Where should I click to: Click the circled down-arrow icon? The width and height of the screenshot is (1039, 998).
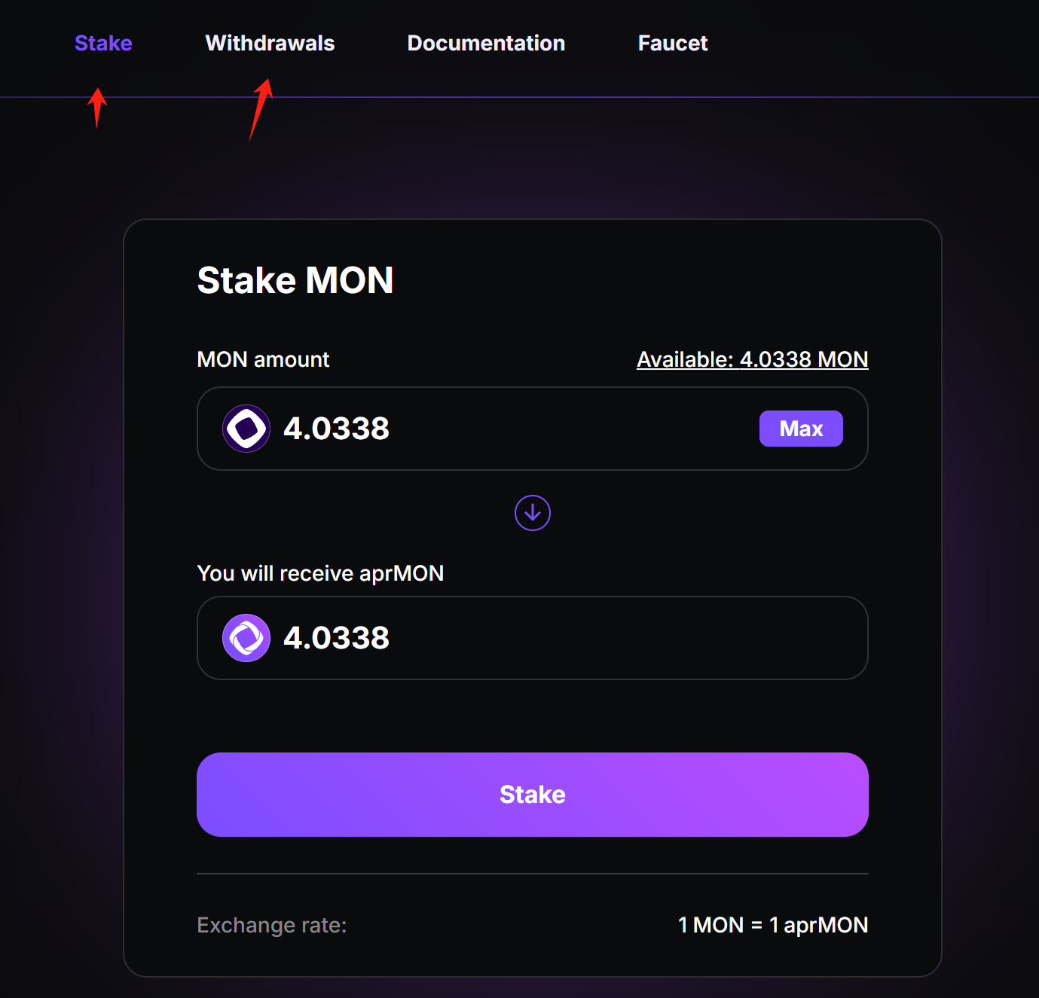[x=533, y=513]
